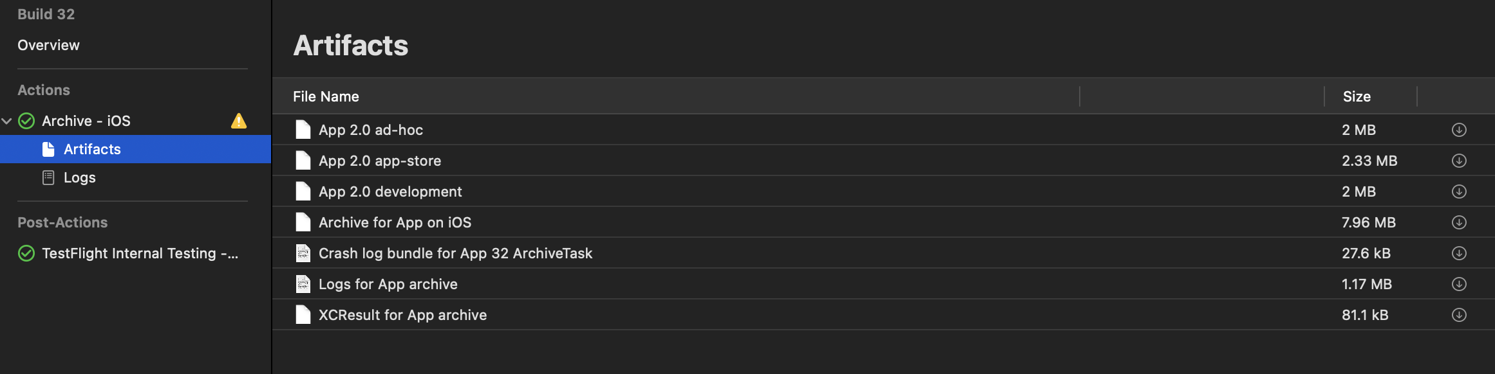Download the XCResult for App archive
The width and height of the screenshot is (1495, 374).
(x=1460, y=315)
